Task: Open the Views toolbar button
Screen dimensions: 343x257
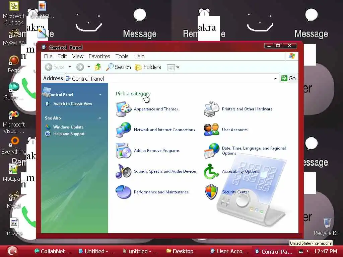Action: (171, 67)
